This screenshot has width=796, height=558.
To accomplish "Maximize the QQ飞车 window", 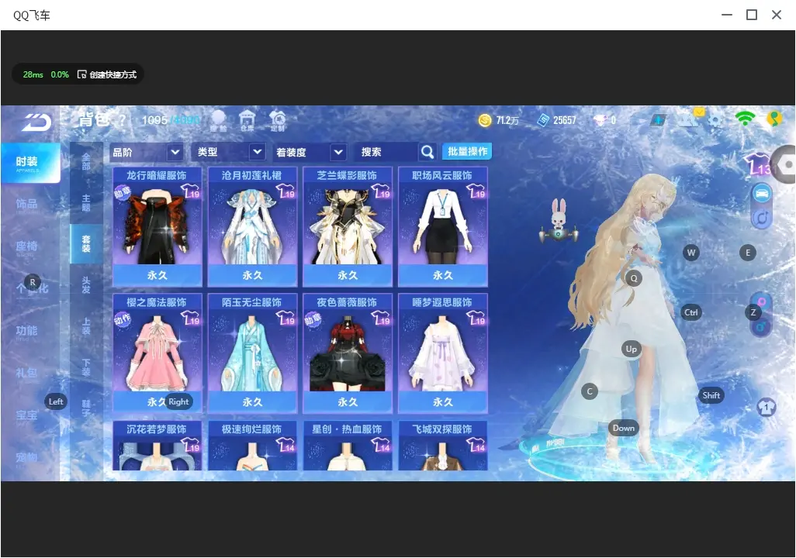I will (x=752, y=15).
